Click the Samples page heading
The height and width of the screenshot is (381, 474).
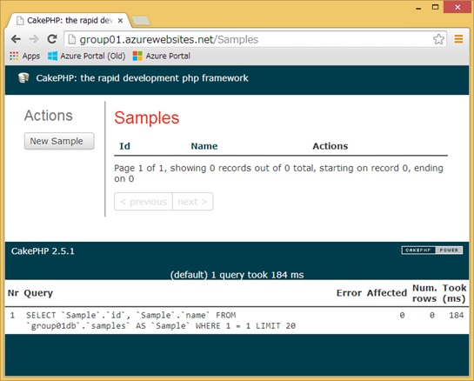147,117
